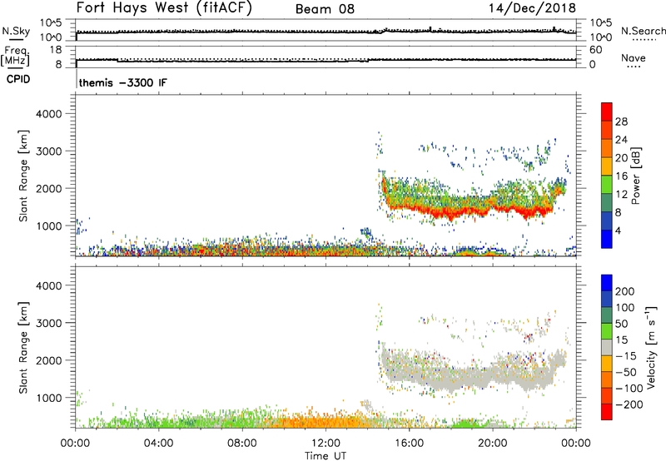Click the "CPID" label
This screenshot has height=461, width=666.
18,79
